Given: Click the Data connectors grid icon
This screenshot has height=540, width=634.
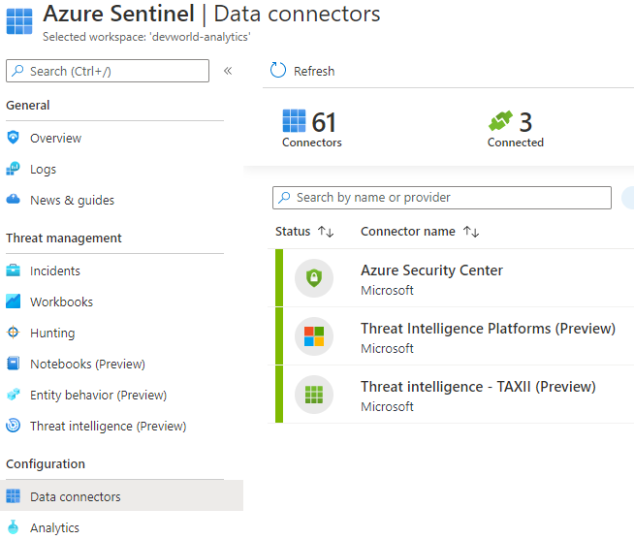Looking at the screenshot, I should (x=13, y=496).
